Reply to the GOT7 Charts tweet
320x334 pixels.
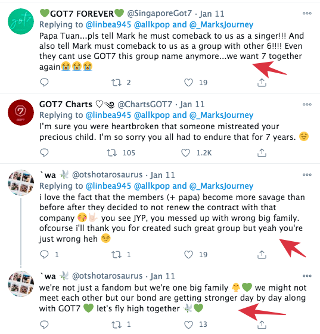pyautogui.click(x=44, y=153)
